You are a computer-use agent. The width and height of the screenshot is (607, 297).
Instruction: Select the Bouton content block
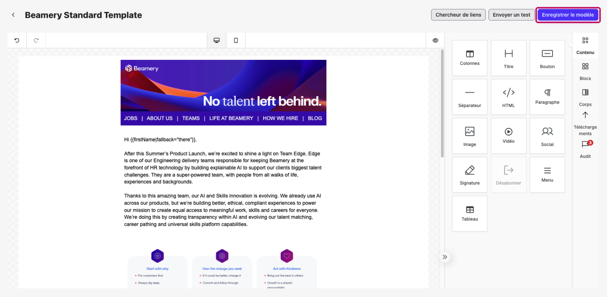(x=547, y=58)
